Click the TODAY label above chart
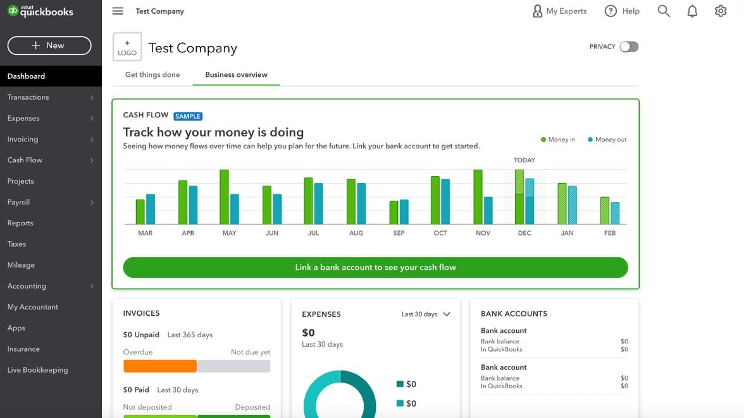 pos(524,160)
